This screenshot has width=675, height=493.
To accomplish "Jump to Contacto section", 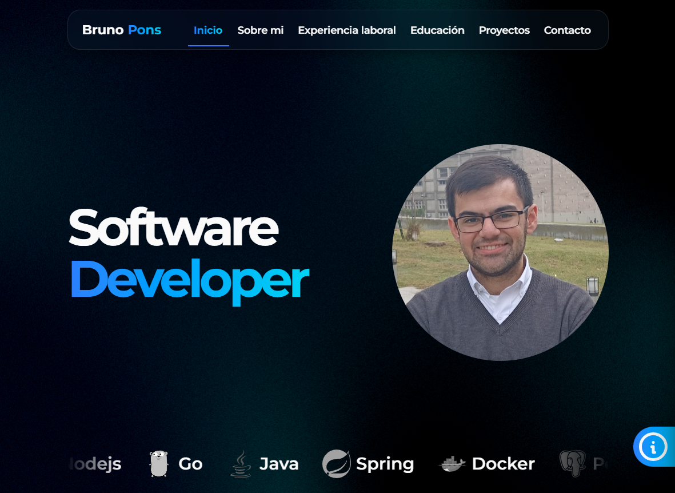I will point(567,30).
